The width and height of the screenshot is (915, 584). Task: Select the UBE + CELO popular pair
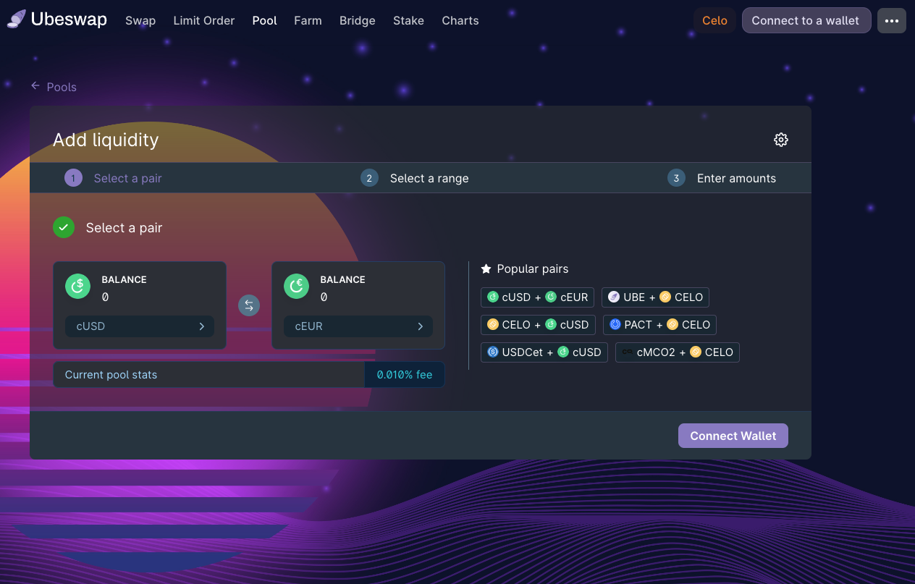click(x=656, y=297)
